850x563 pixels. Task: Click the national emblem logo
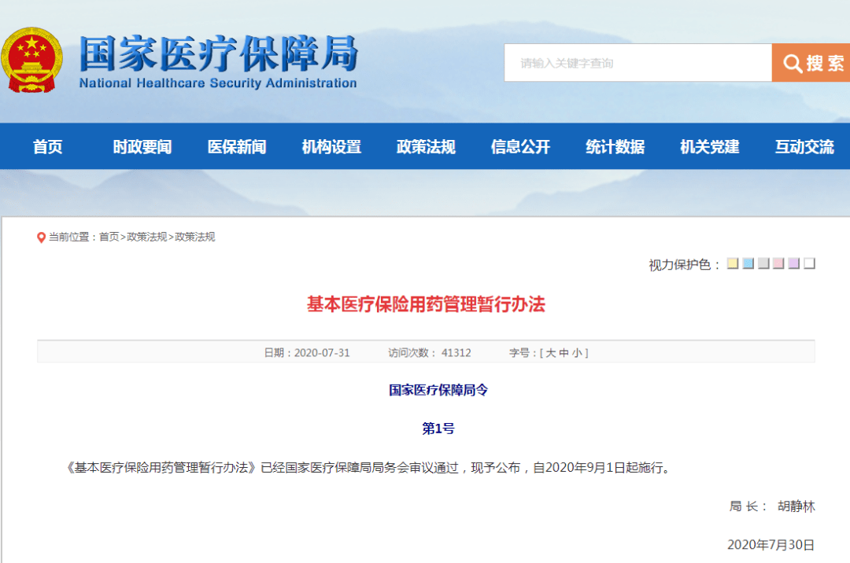[31, 61]
